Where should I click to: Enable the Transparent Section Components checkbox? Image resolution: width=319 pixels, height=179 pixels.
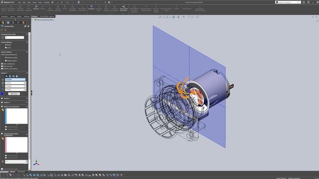(2, 134)
